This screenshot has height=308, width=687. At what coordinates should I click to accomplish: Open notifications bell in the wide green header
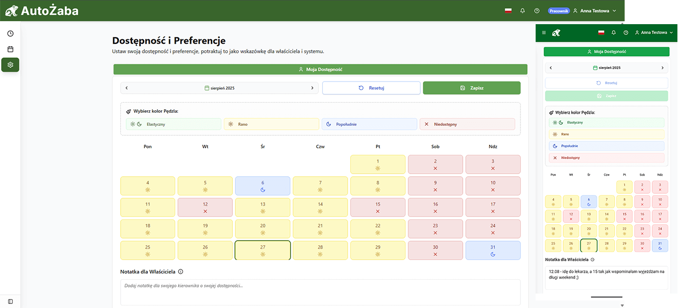click(523, 11)
